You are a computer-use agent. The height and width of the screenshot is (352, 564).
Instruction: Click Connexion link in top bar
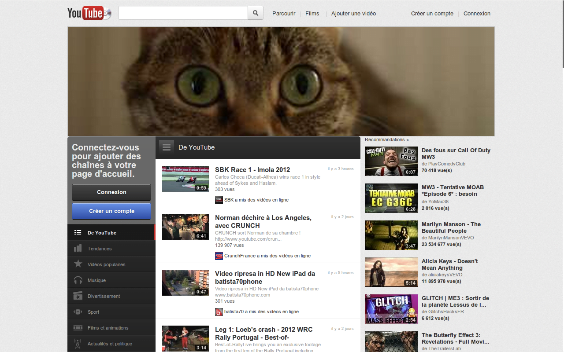477,14
